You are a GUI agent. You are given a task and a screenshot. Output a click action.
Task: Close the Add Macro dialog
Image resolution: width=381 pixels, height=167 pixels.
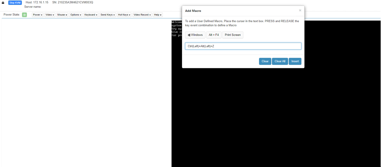[300, 11]
